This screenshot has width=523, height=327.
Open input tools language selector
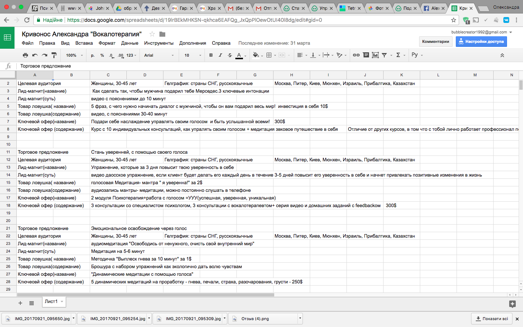417,55
